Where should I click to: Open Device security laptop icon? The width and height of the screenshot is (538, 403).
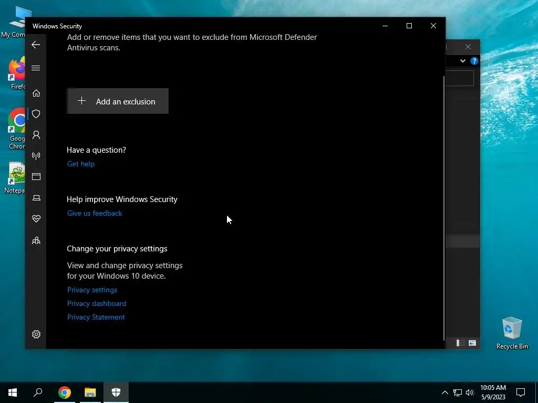coord(36,198)
